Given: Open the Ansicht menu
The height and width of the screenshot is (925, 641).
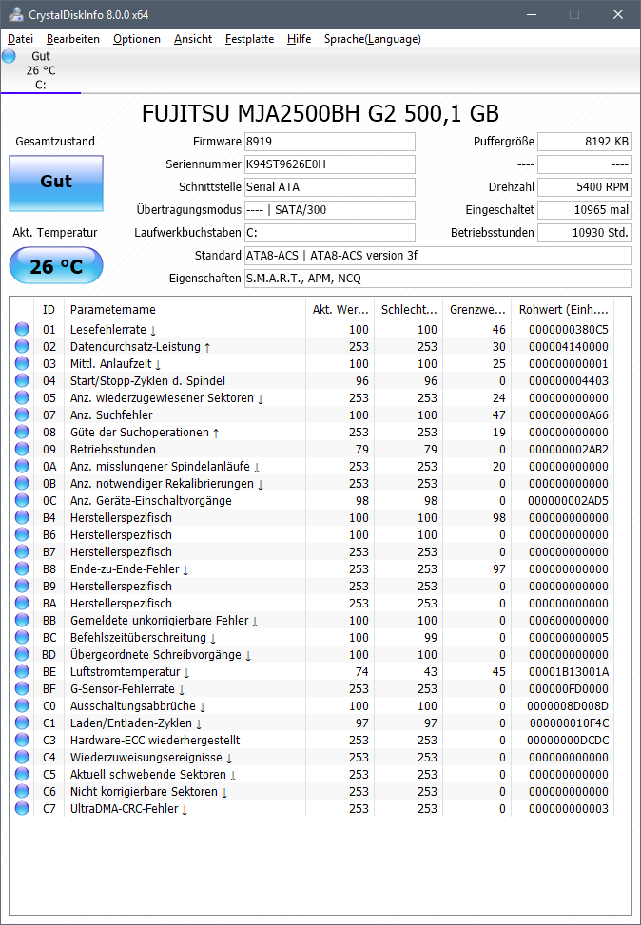Looking at the screenshot, I should point(193,39).
